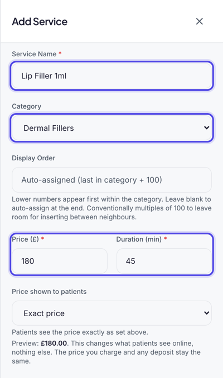Click the Price (£) label
Viewport: 223px width, 378px height.
pyautogui.click(x=25, y=239)
